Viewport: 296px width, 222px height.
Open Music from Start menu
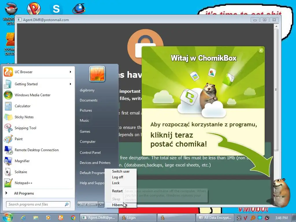pyautogui.click(x=84, y=121)
